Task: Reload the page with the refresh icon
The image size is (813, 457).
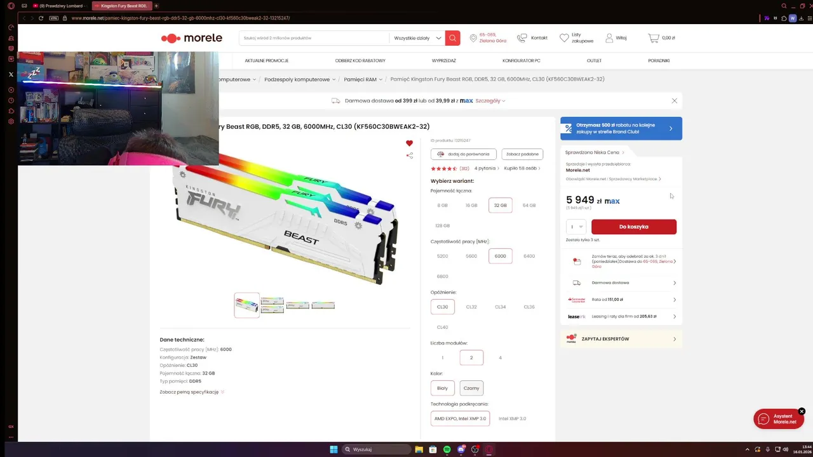Action: pos(41,18)
